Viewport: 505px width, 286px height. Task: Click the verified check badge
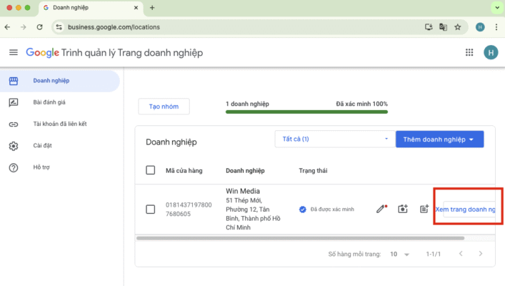click(x=302, y=209)
